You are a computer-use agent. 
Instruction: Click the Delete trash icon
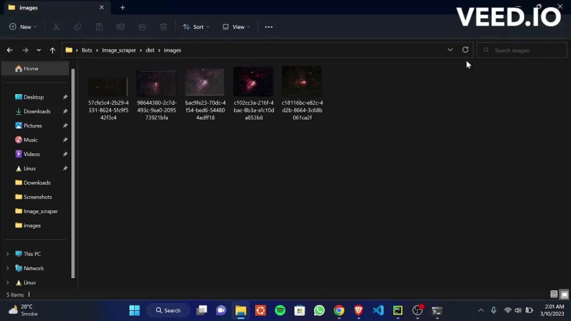click(163, 27)
